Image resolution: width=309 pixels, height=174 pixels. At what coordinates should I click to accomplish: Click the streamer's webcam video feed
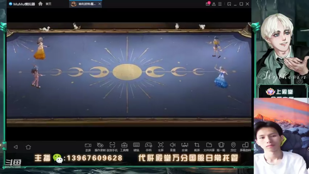pyautogui.click(x=282, y=136)
